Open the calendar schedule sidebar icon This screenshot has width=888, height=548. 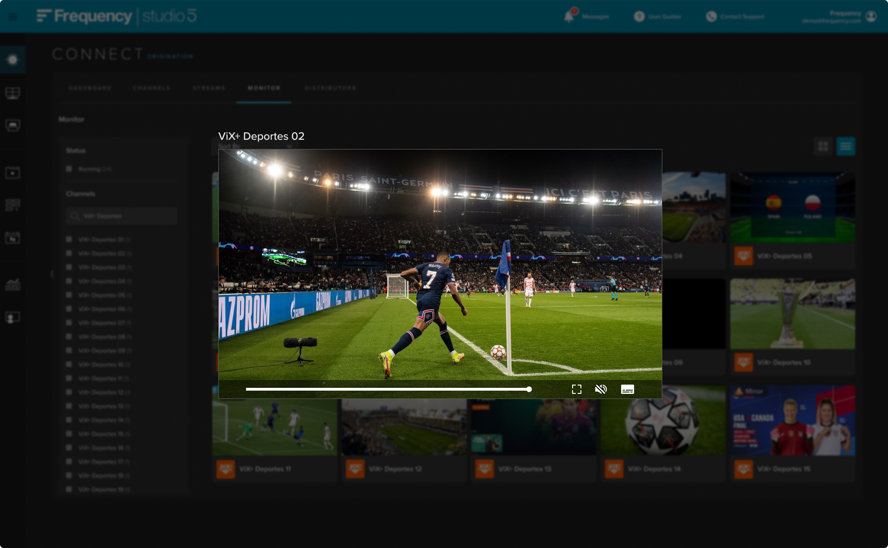coord(12,238)
